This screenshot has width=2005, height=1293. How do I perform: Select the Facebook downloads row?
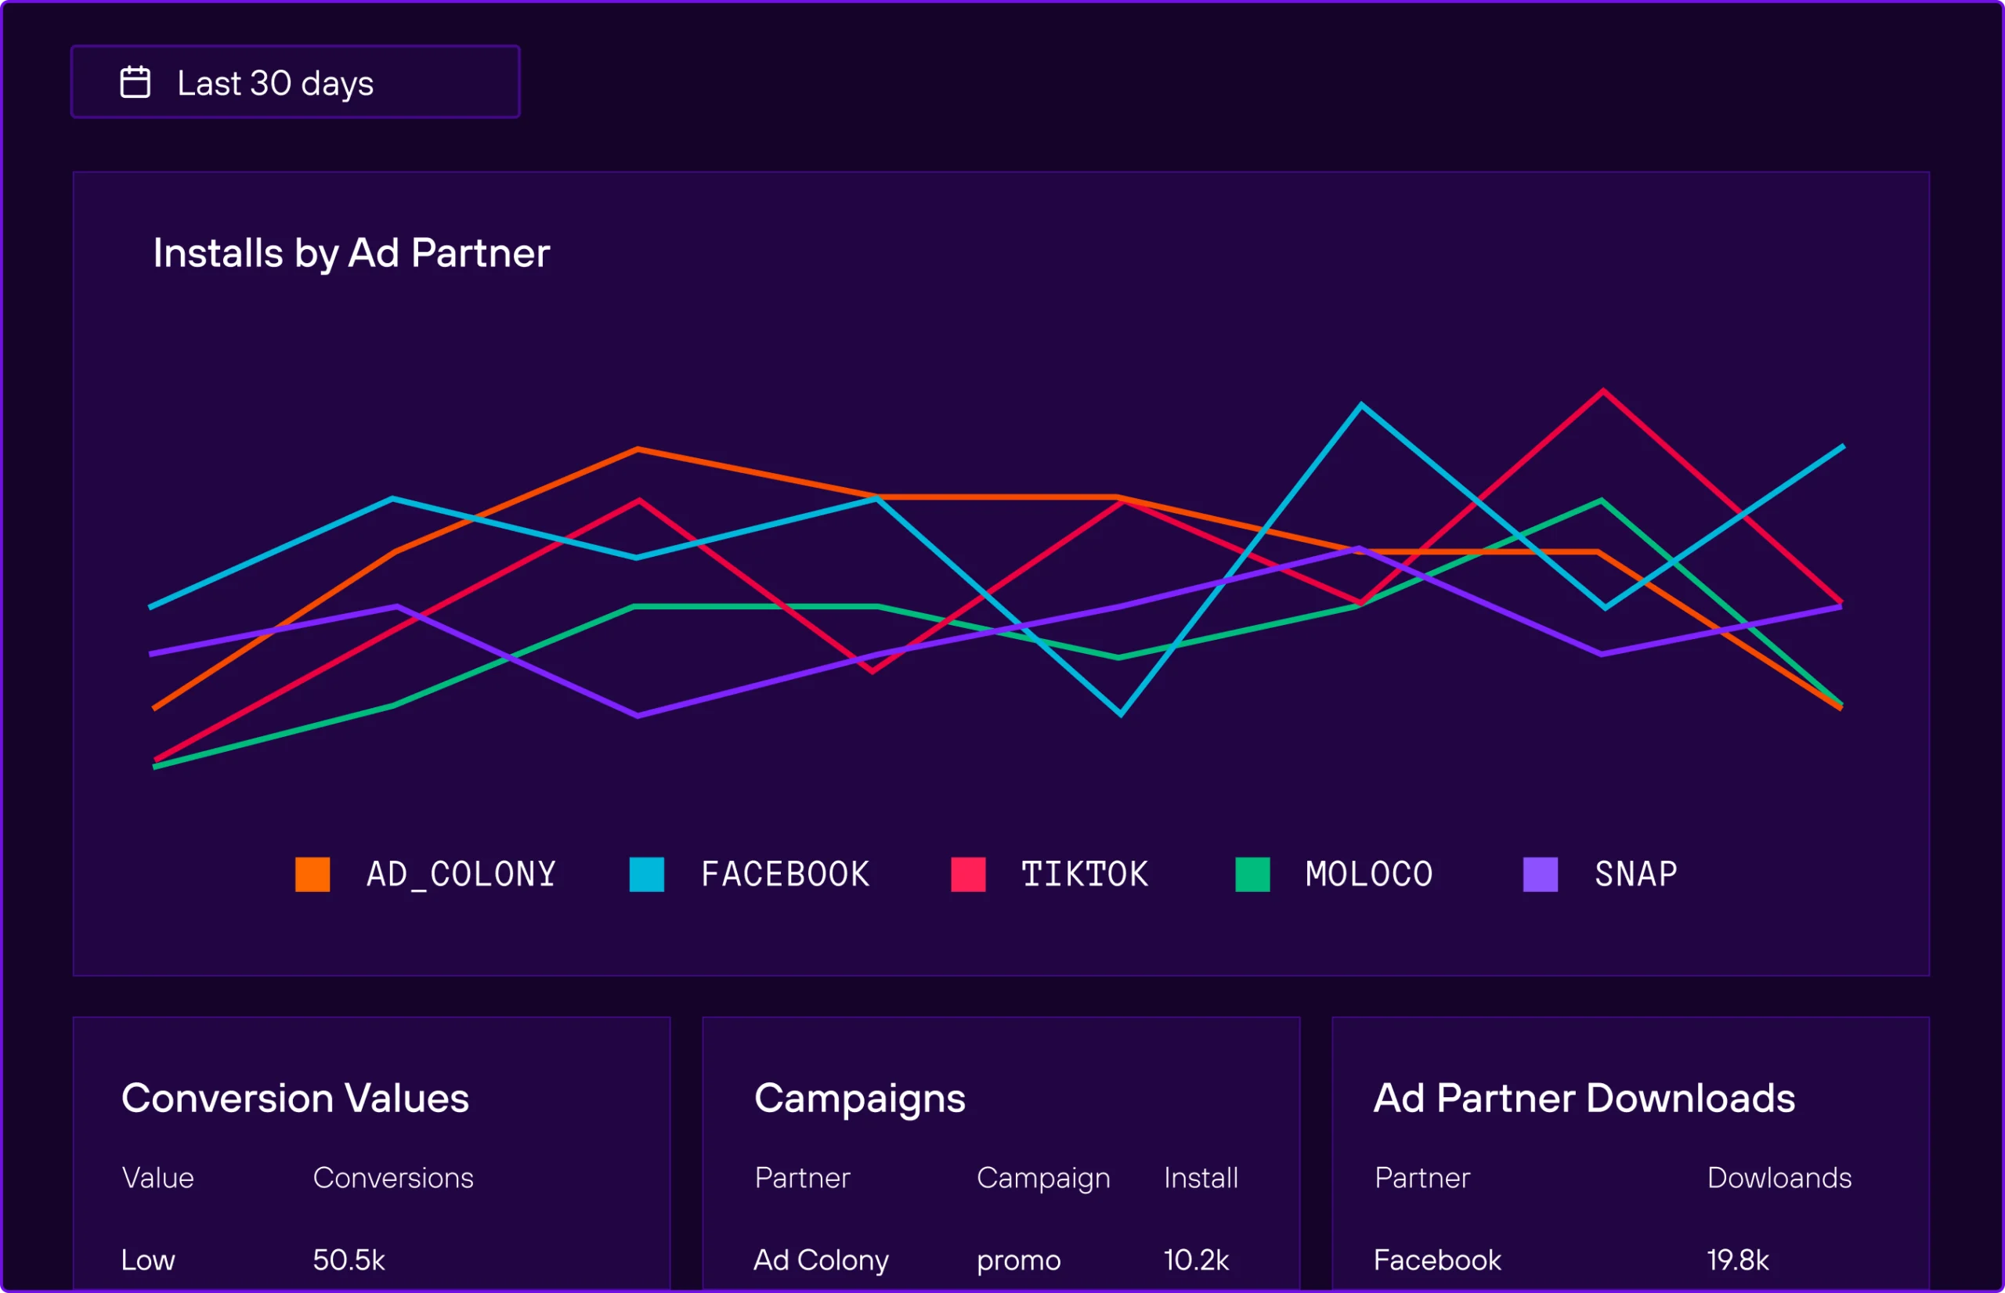(x=1437, y=1259)
